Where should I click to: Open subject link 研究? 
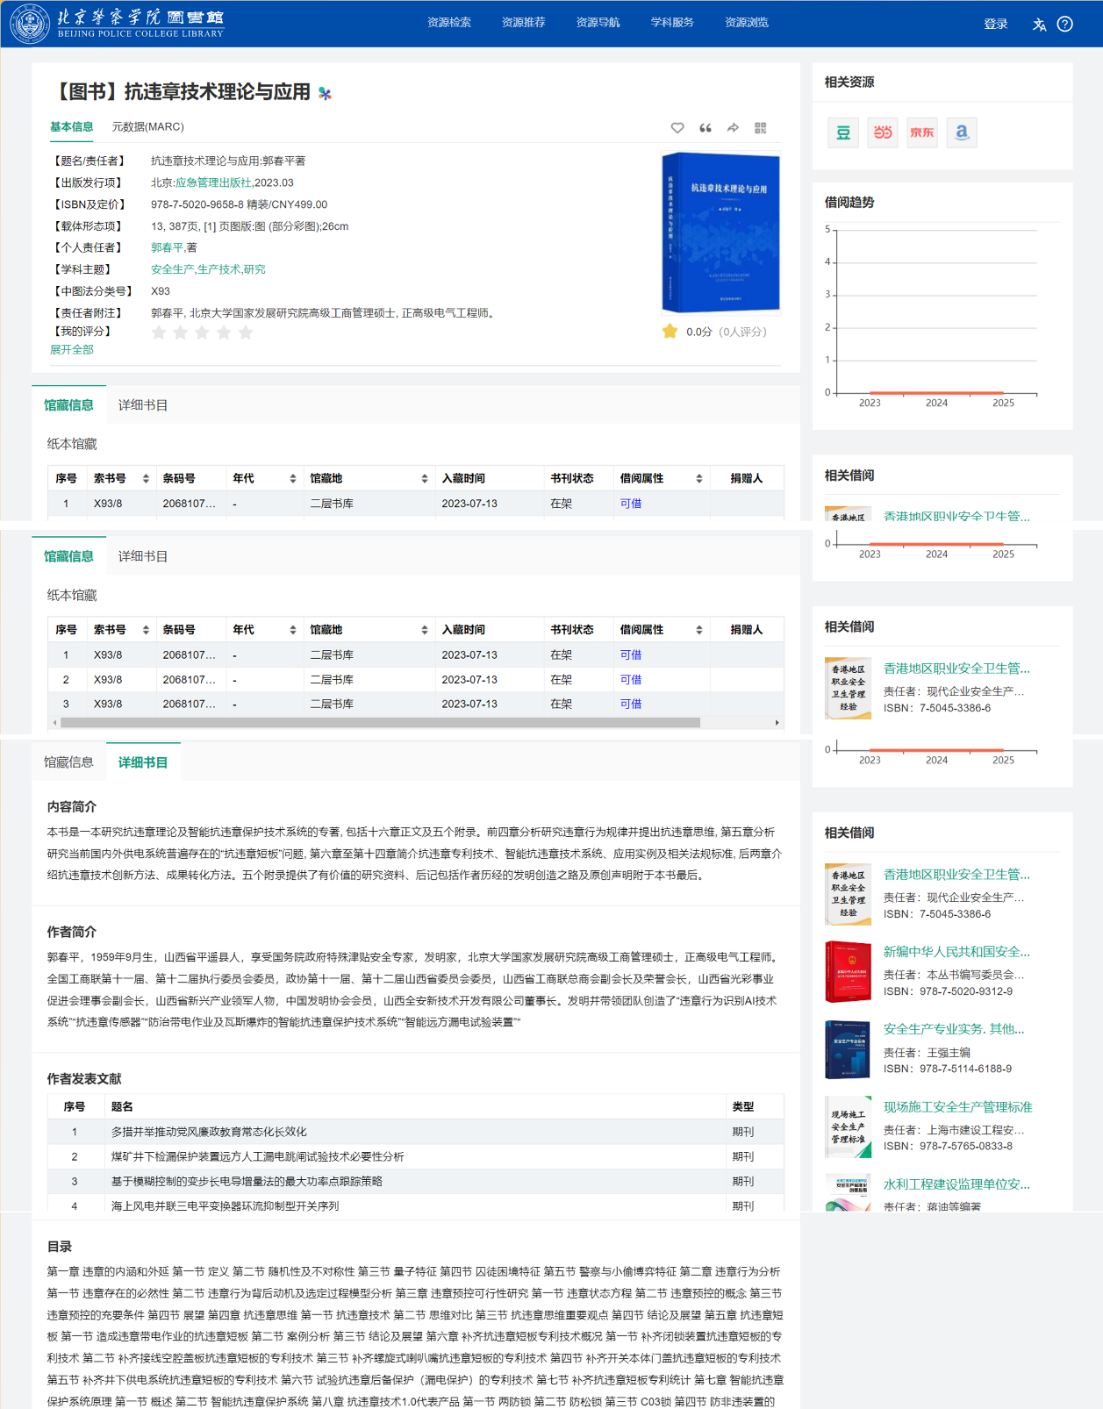click(x=254, y=269)
